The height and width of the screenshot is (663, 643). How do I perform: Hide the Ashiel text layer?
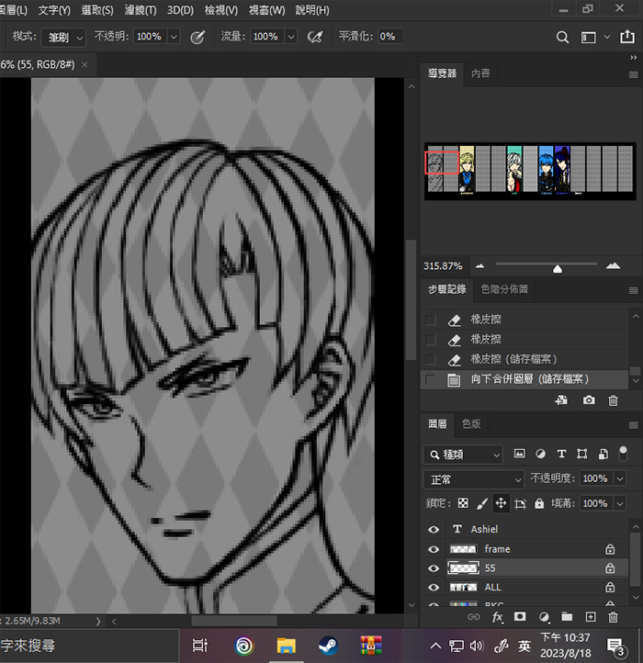(x=434, y=529)
